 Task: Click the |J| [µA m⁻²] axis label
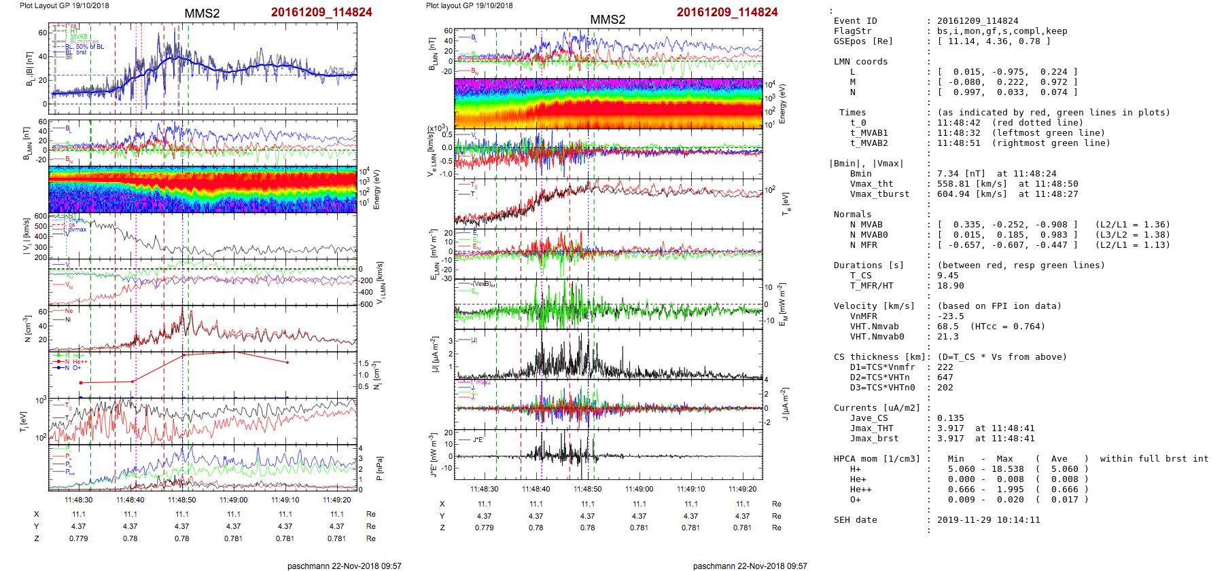point(434,355)
